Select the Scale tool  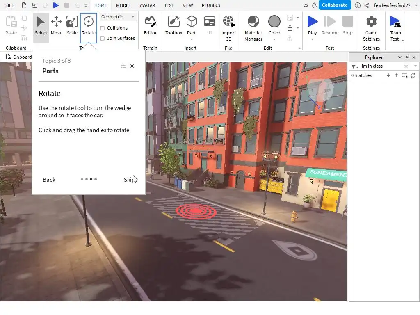tap(72, 26)
